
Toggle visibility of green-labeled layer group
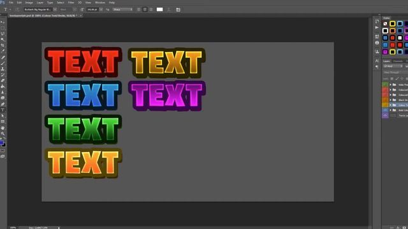click(x=385, y=85)
